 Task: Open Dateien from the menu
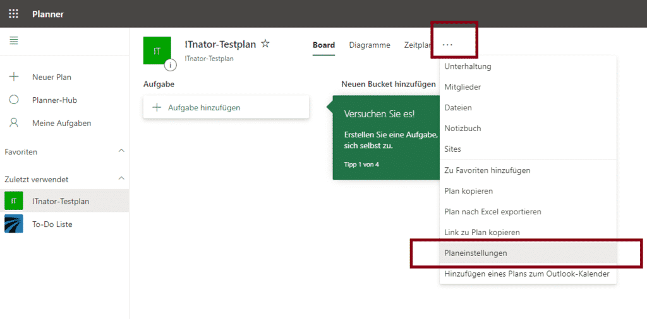click(528, 108)
